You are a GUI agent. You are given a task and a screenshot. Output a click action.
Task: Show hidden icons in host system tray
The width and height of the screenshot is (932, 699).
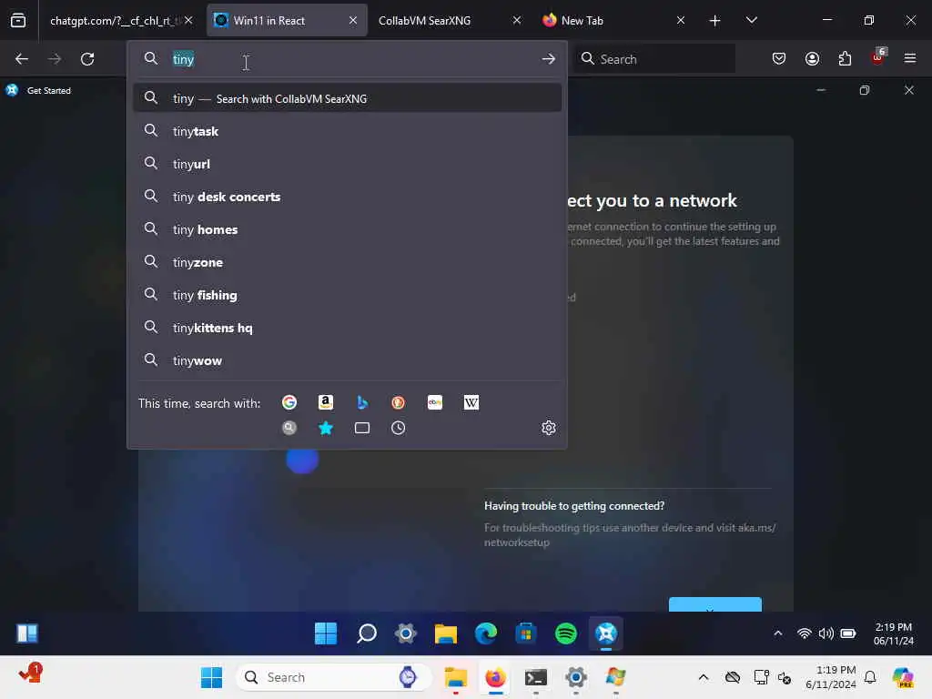(704, 677)
